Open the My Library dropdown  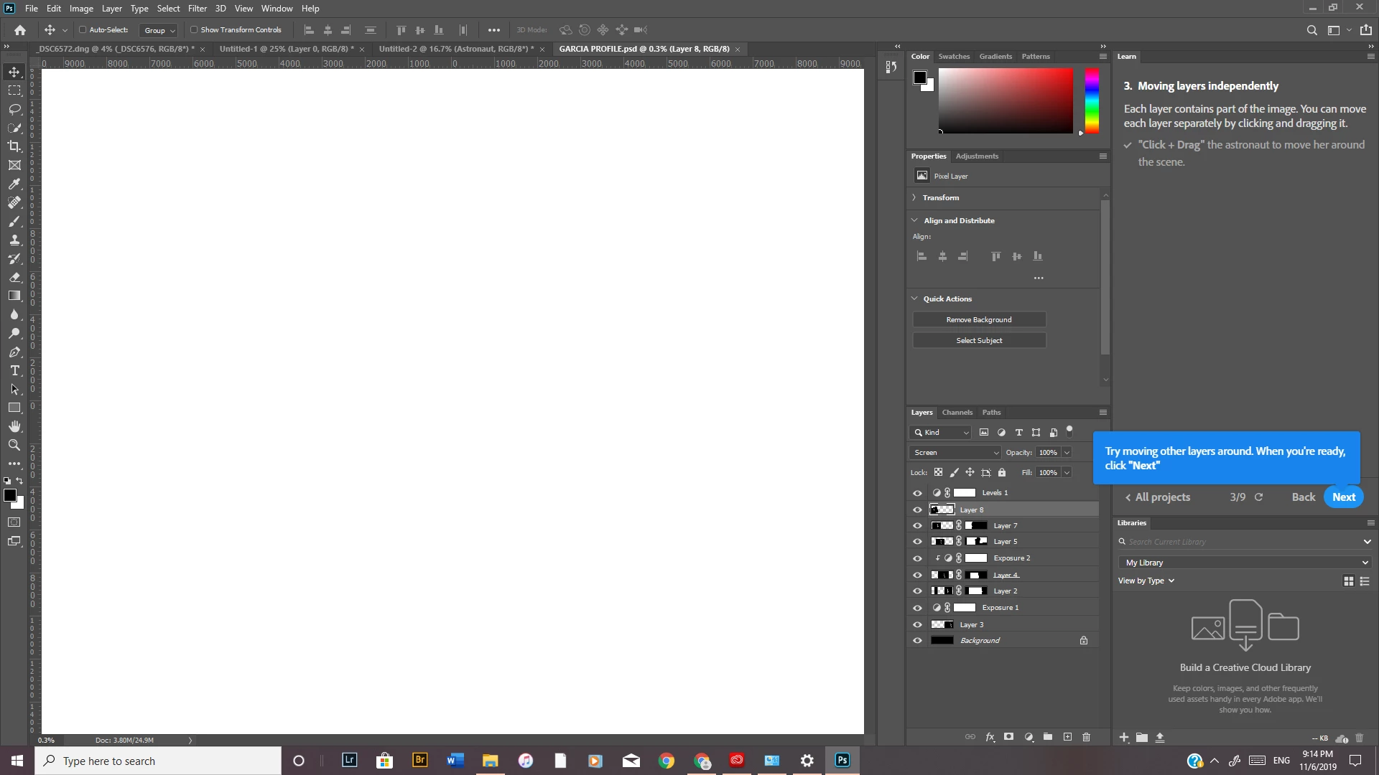click(1245, 563)
